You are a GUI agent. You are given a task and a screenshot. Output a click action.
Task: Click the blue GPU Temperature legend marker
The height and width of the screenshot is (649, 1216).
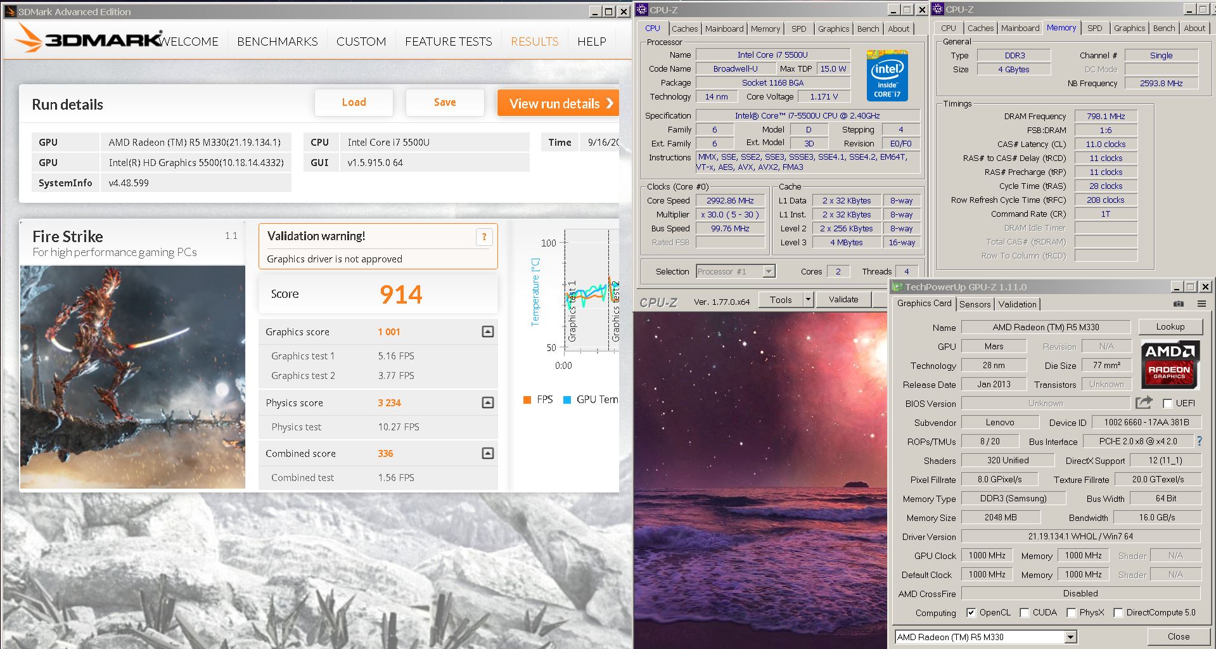coord(567,399)
